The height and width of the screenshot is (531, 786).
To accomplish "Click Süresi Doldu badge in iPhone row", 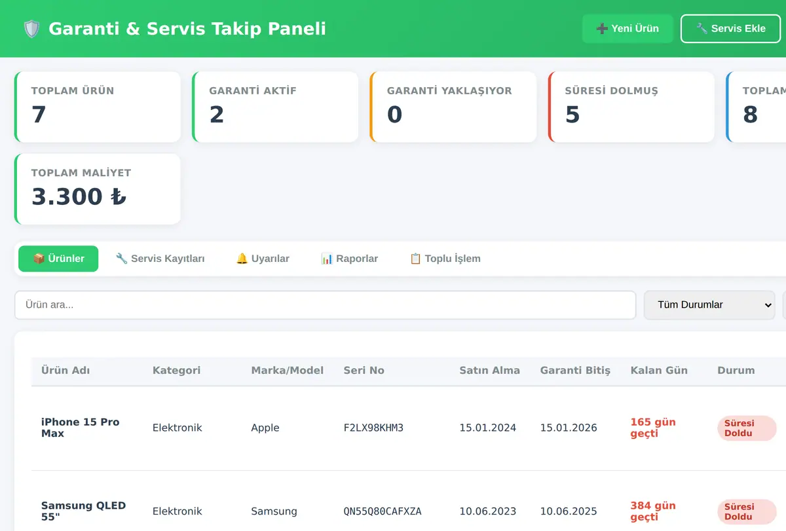I will pos(747,428).
